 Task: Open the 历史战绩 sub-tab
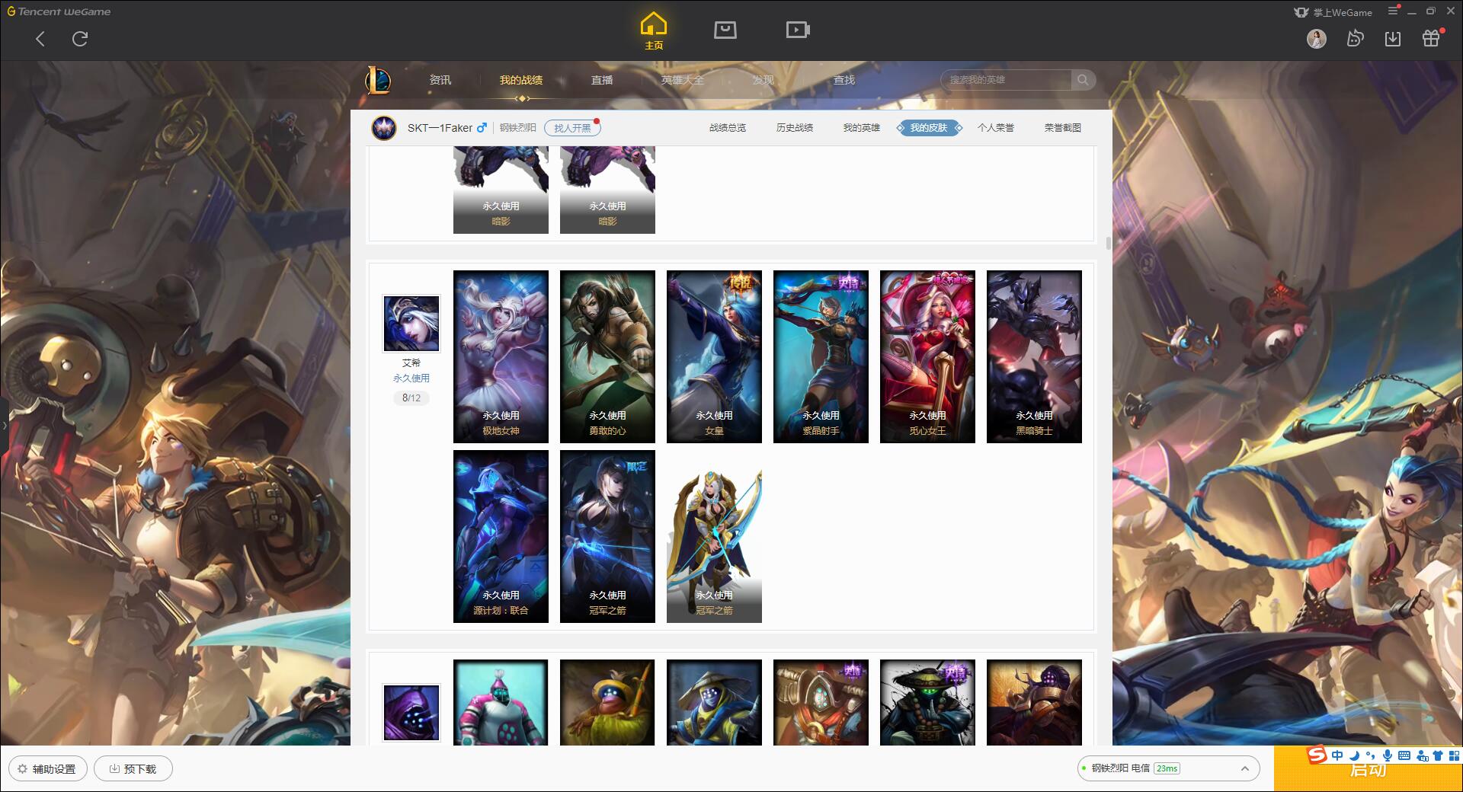pyautogui.click(x=795, y=128)
